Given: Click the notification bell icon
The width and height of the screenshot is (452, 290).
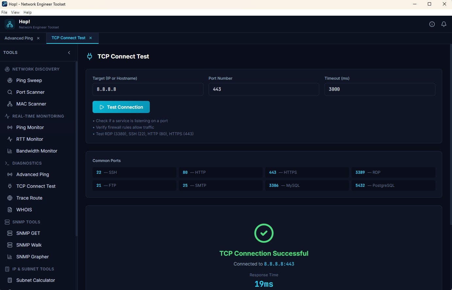Looking at the screenshot, I should 444,24.
